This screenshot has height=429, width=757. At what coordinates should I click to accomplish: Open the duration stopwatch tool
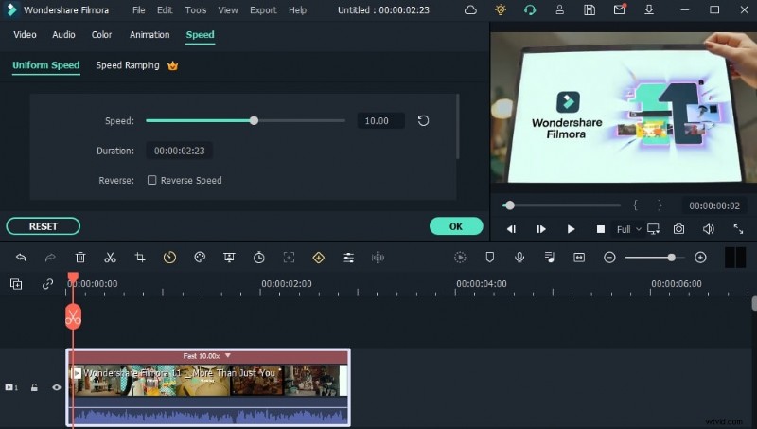258,258
